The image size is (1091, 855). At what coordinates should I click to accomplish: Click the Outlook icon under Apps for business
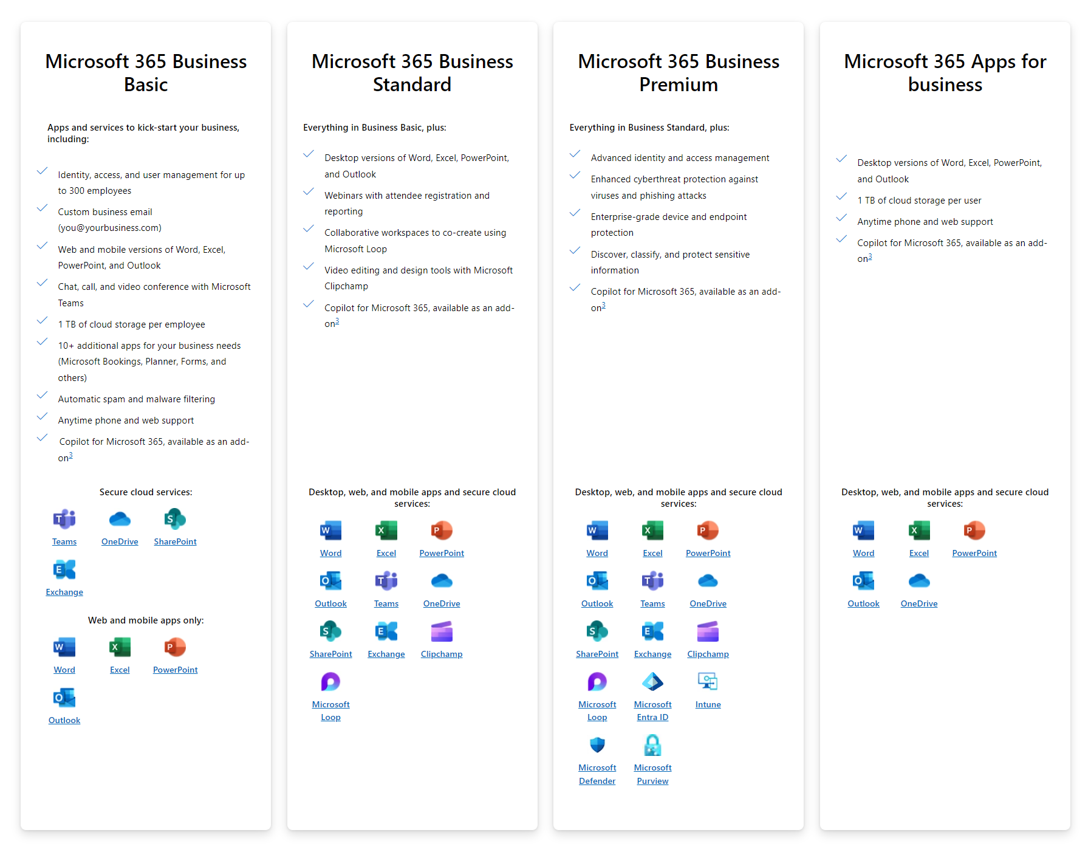[x=863, y=580]
